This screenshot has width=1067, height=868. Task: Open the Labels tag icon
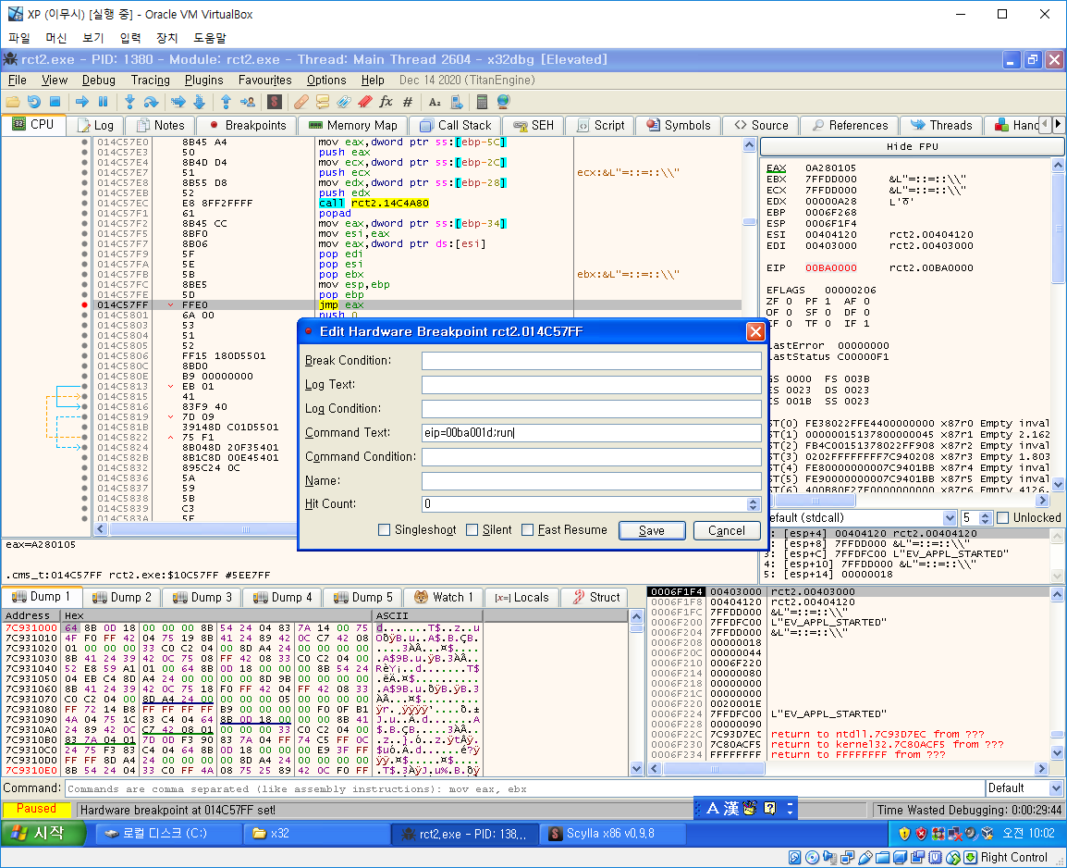(x=344, y=102)
